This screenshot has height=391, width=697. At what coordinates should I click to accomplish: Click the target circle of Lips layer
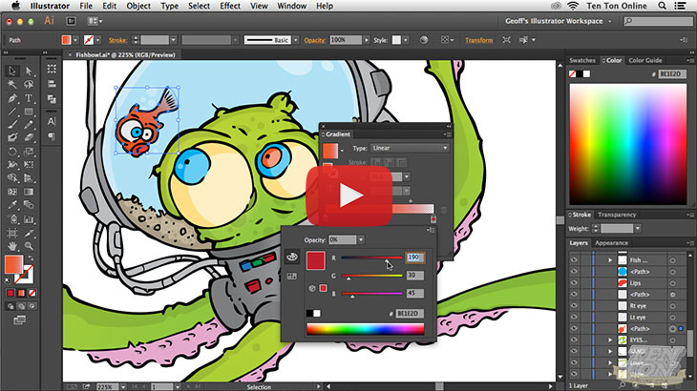[672, 283]
